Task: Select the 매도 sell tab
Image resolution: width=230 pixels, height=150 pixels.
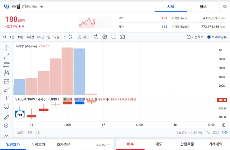Action: pos(159,144)
